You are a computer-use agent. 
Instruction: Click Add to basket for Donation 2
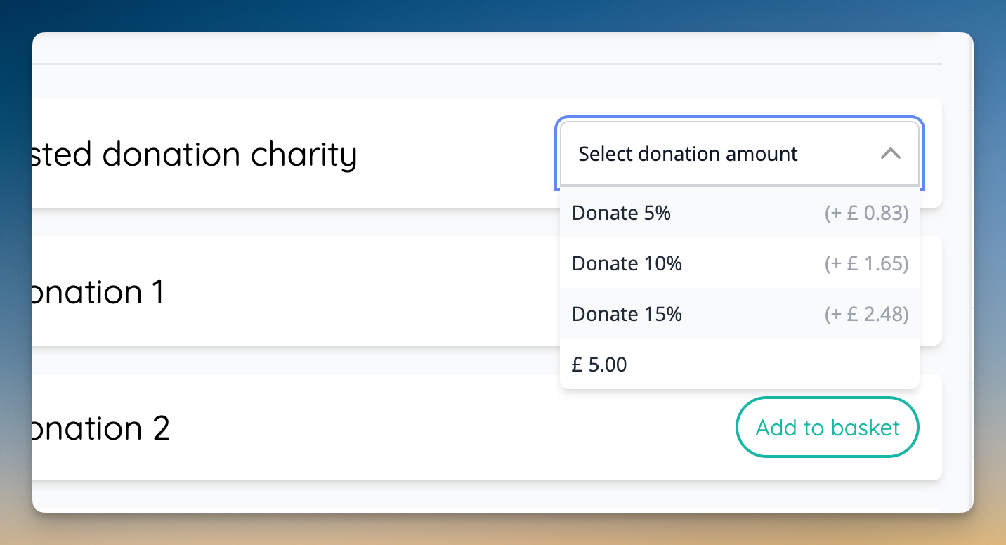coord(827,427)
